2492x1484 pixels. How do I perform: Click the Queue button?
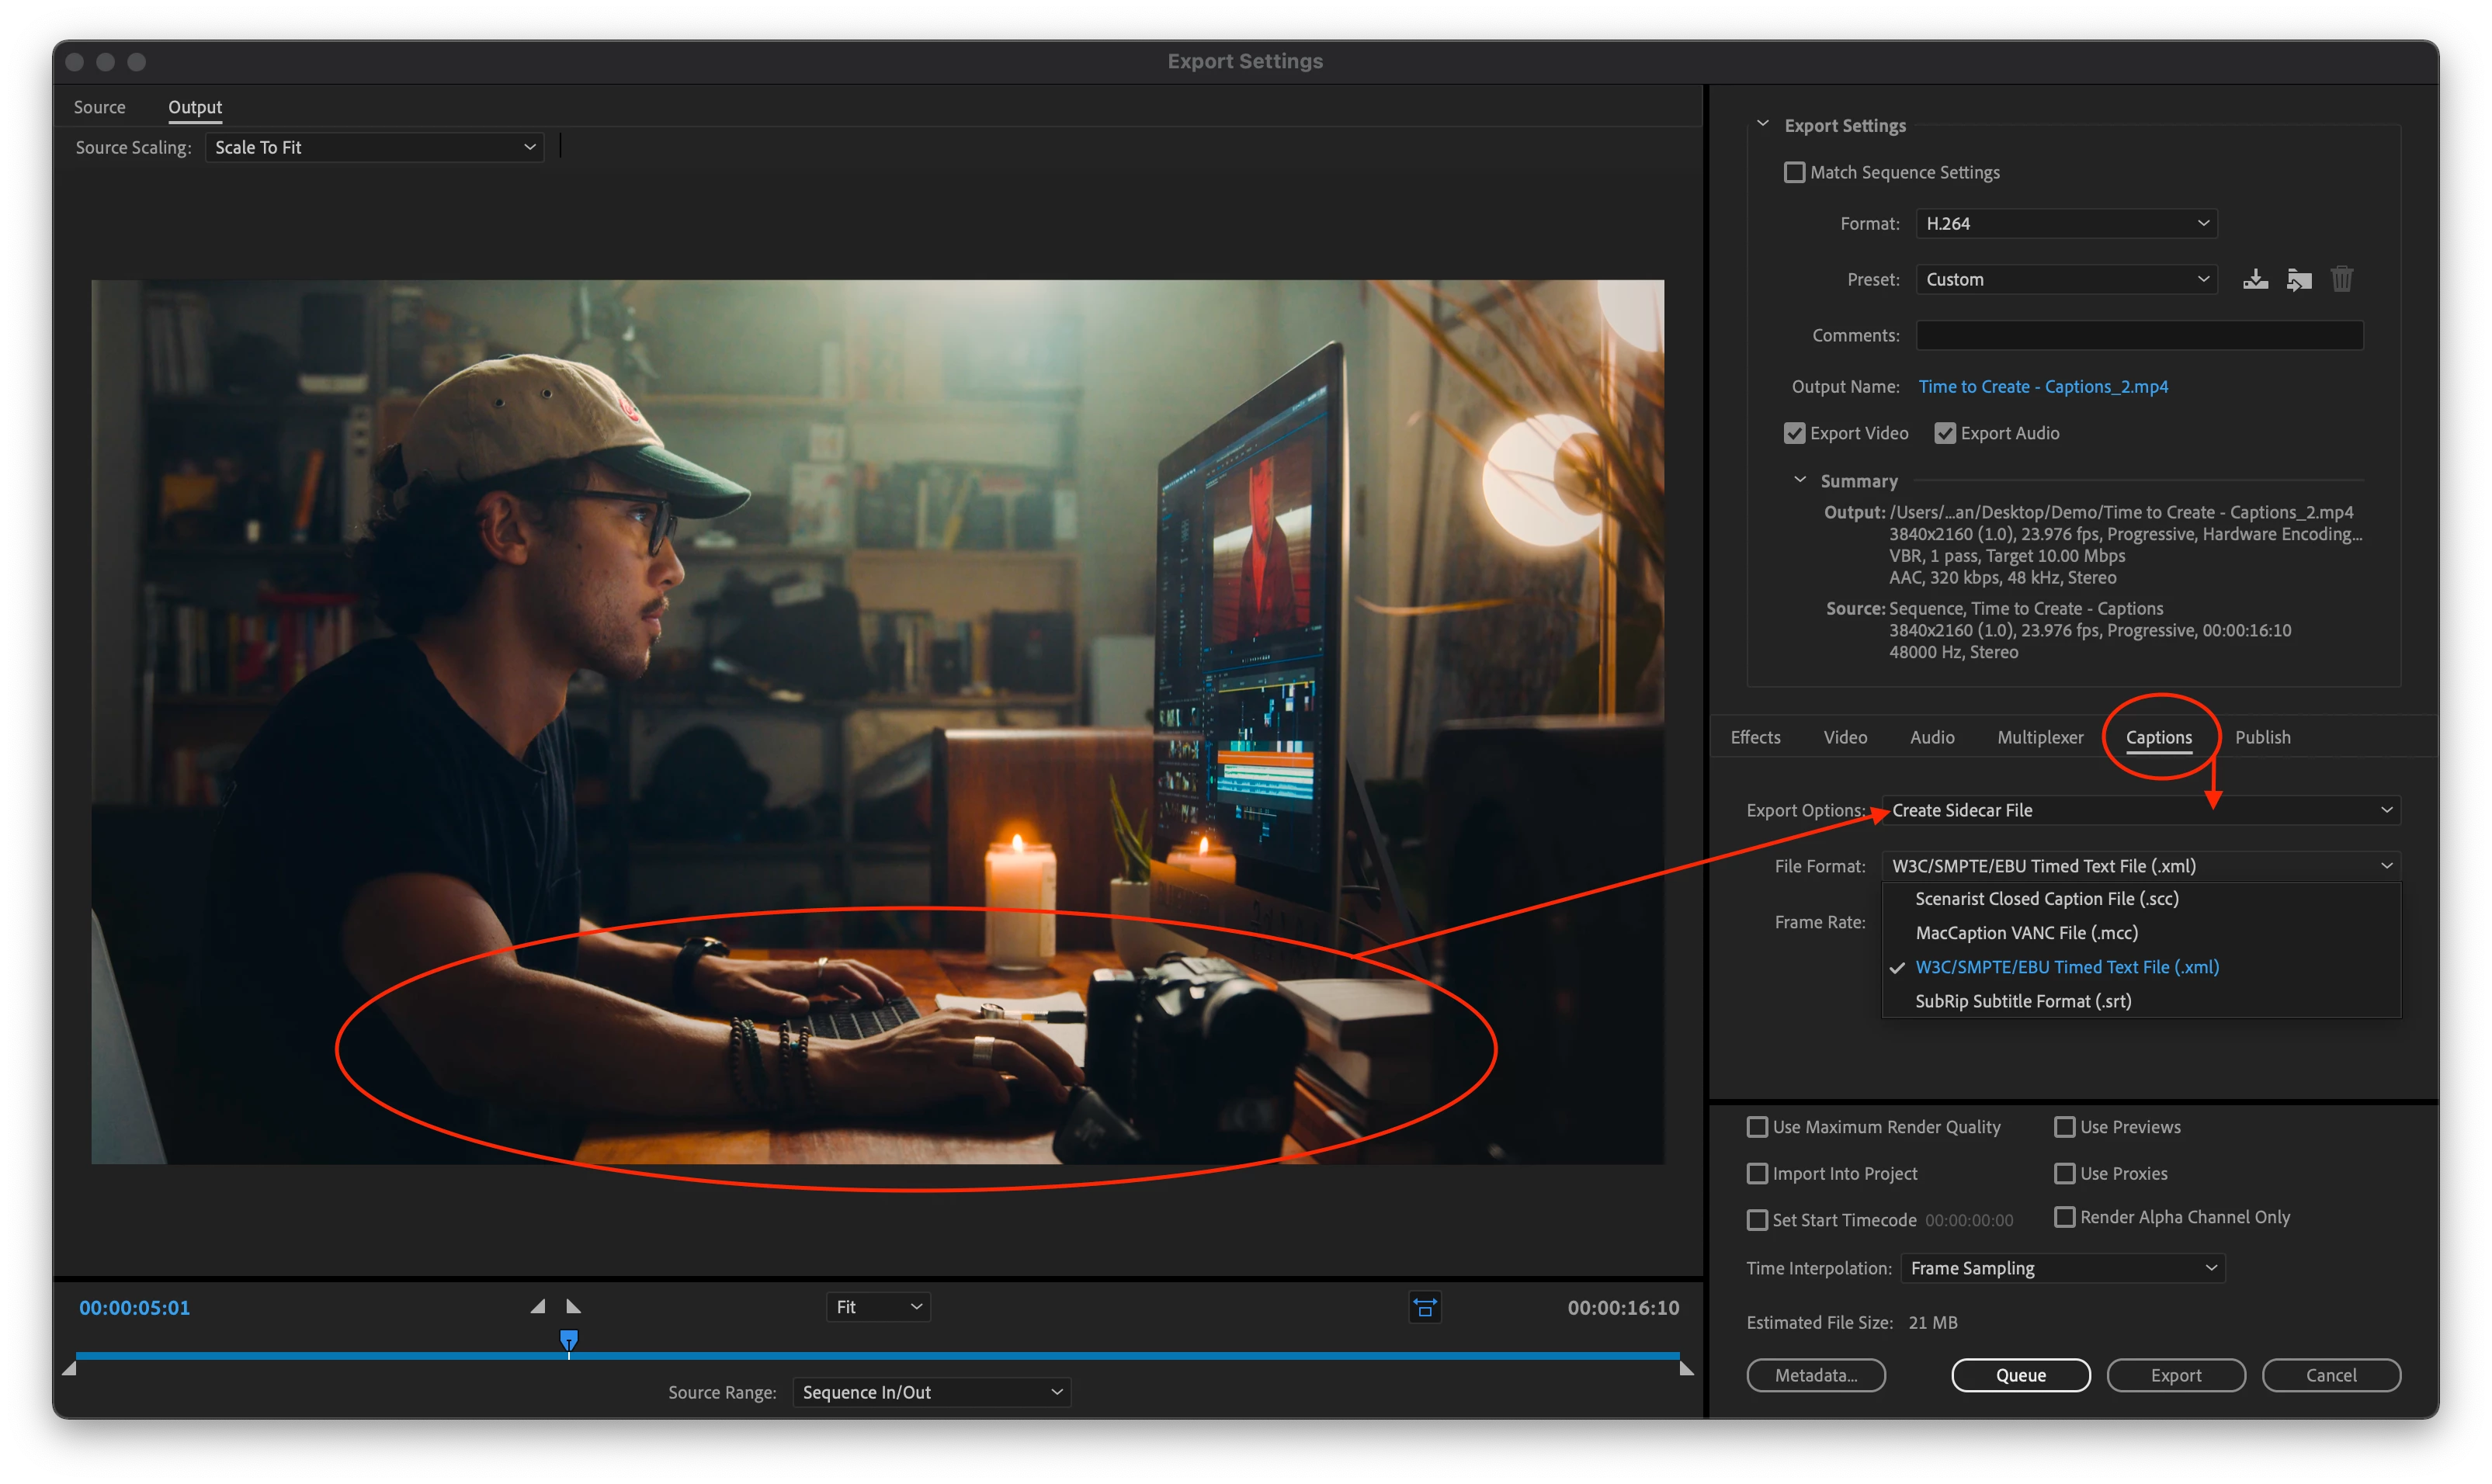[x=2020, y=1375]
